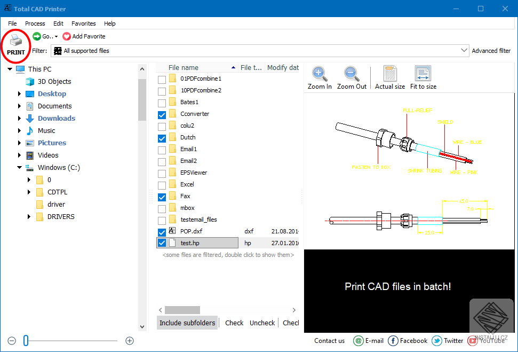Click the plus zoom icon at bottom left
The height and width of the screenshot is (352, 518).
pyautogui.click(x=130, y=341)
